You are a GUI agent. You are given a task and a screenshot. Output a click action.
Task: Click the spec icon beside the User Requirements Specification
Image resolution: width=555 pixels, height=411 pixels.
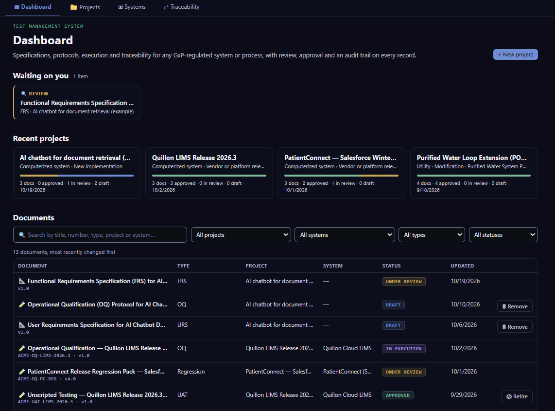pos(22,325)
